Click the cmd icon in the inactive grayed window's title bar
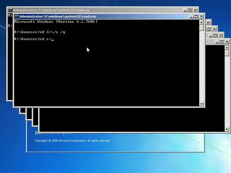231x173 pixels. pyautogui.click(x=10, y=10)
